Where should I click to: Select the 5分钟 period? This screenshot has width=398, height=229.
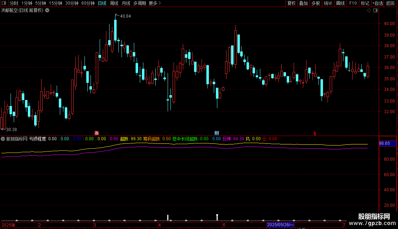click(41, 3)
